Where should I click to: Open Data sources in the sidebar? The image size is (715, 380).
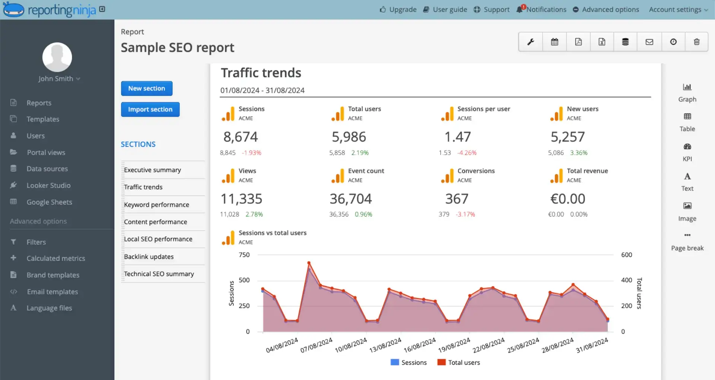[47, 169]
